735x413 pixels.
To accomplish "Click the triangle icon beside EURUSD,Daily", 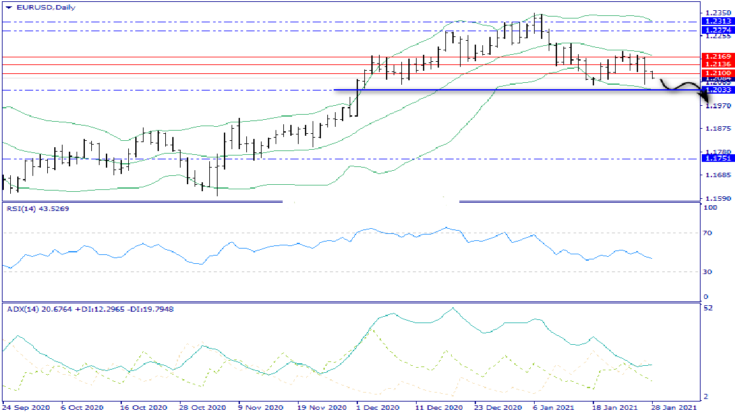I will (8, 6).
